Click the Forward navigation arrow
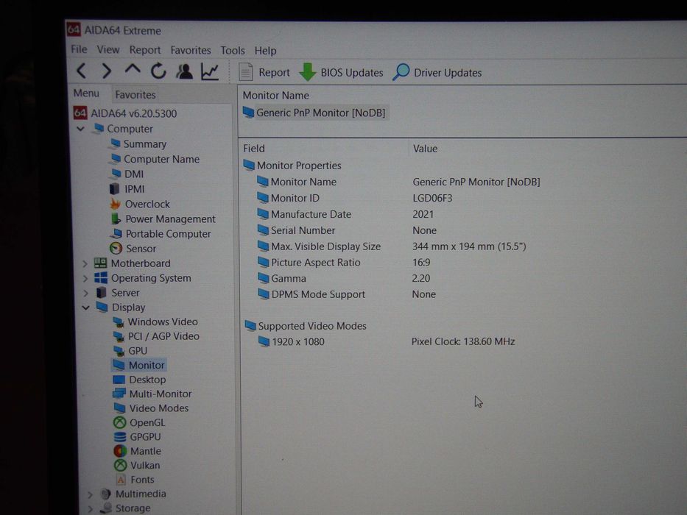687x515 pixels. pos(107,71)
